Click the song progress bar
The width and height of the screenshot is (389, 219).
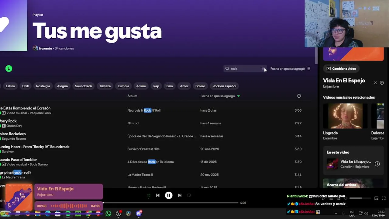pyautogui.click(x=170, y=203)
